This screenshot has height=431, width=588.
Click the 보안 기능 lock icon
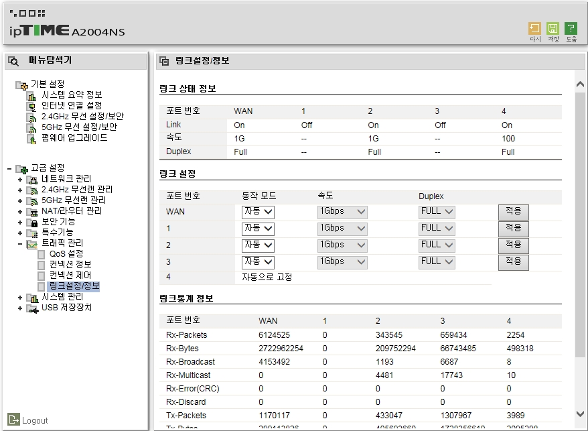click(x=32, y=223)
